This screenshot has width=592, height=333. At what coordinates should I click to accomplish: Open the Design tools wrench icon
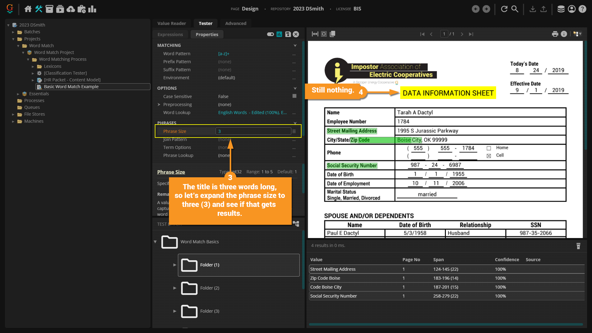click(x=39, y=9)
